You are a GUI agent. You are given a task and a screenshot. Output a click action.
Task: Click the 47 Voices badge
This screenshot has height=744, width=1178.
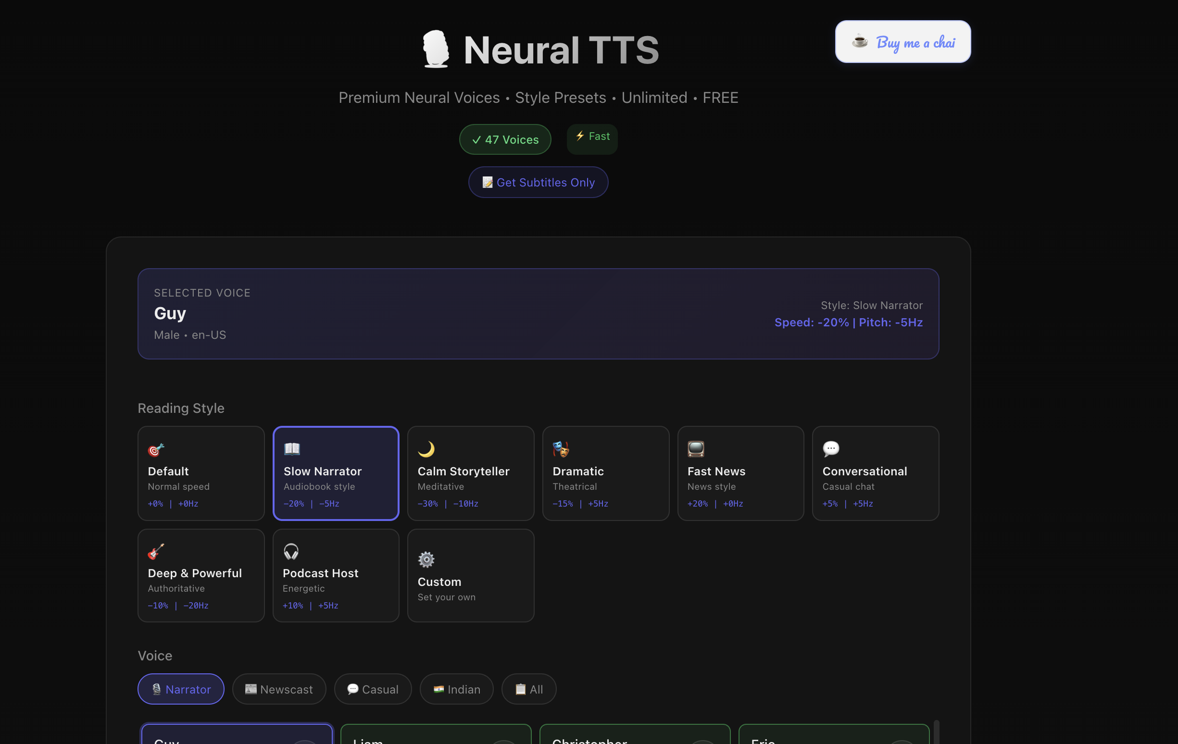pos(505,139)
